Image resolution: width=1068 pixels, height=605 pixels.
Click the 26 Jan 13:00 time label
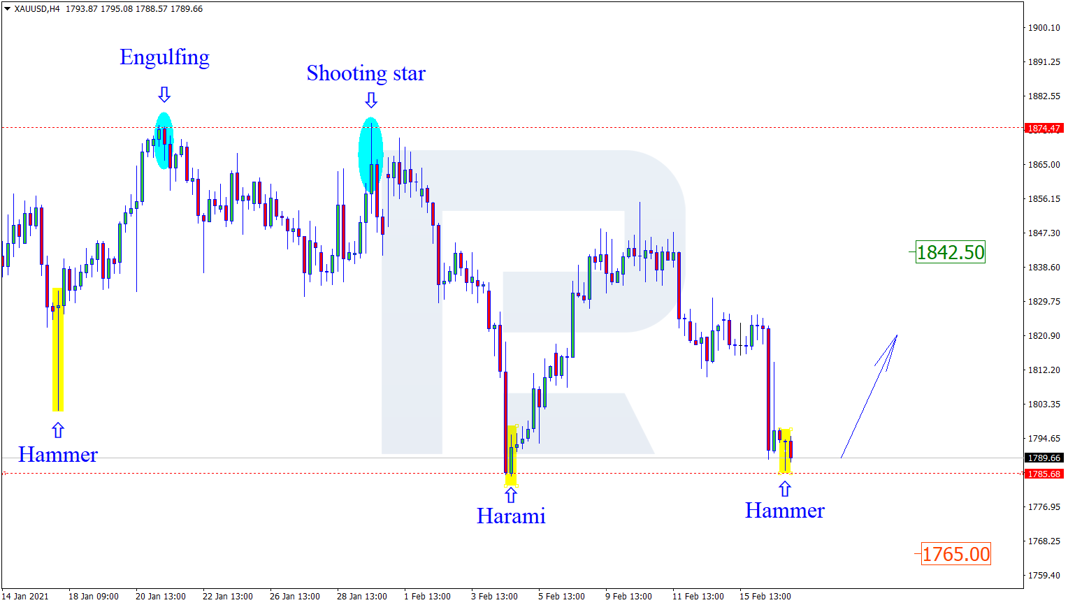(x=295, y=597)
